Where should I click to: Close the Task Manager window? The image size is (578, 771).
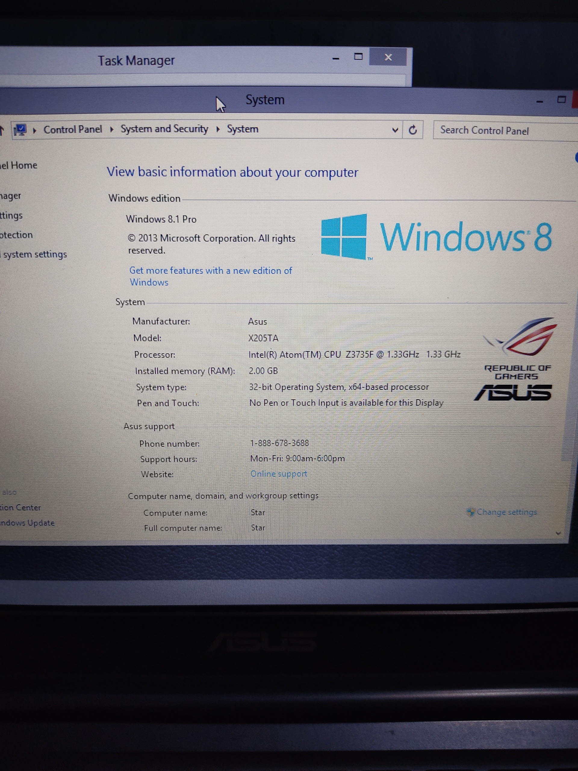click(388, 57)
